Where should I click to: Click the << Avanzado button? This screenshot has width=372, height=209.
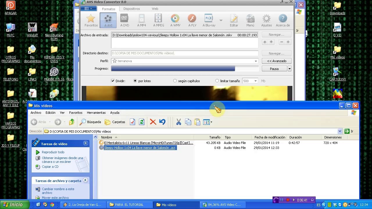point(277,61)
